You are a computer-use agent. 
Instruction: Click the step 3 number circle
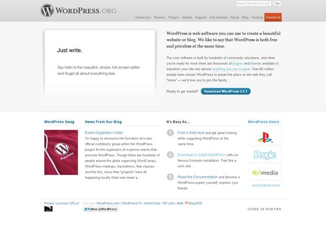tap(170, 177)
